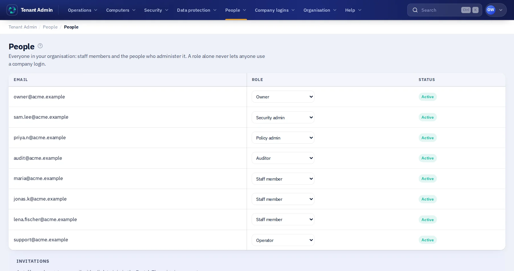Viewport: 514px width, 271px height.
Task: Expand the Computers menu
Action: [x=121, y=10]
